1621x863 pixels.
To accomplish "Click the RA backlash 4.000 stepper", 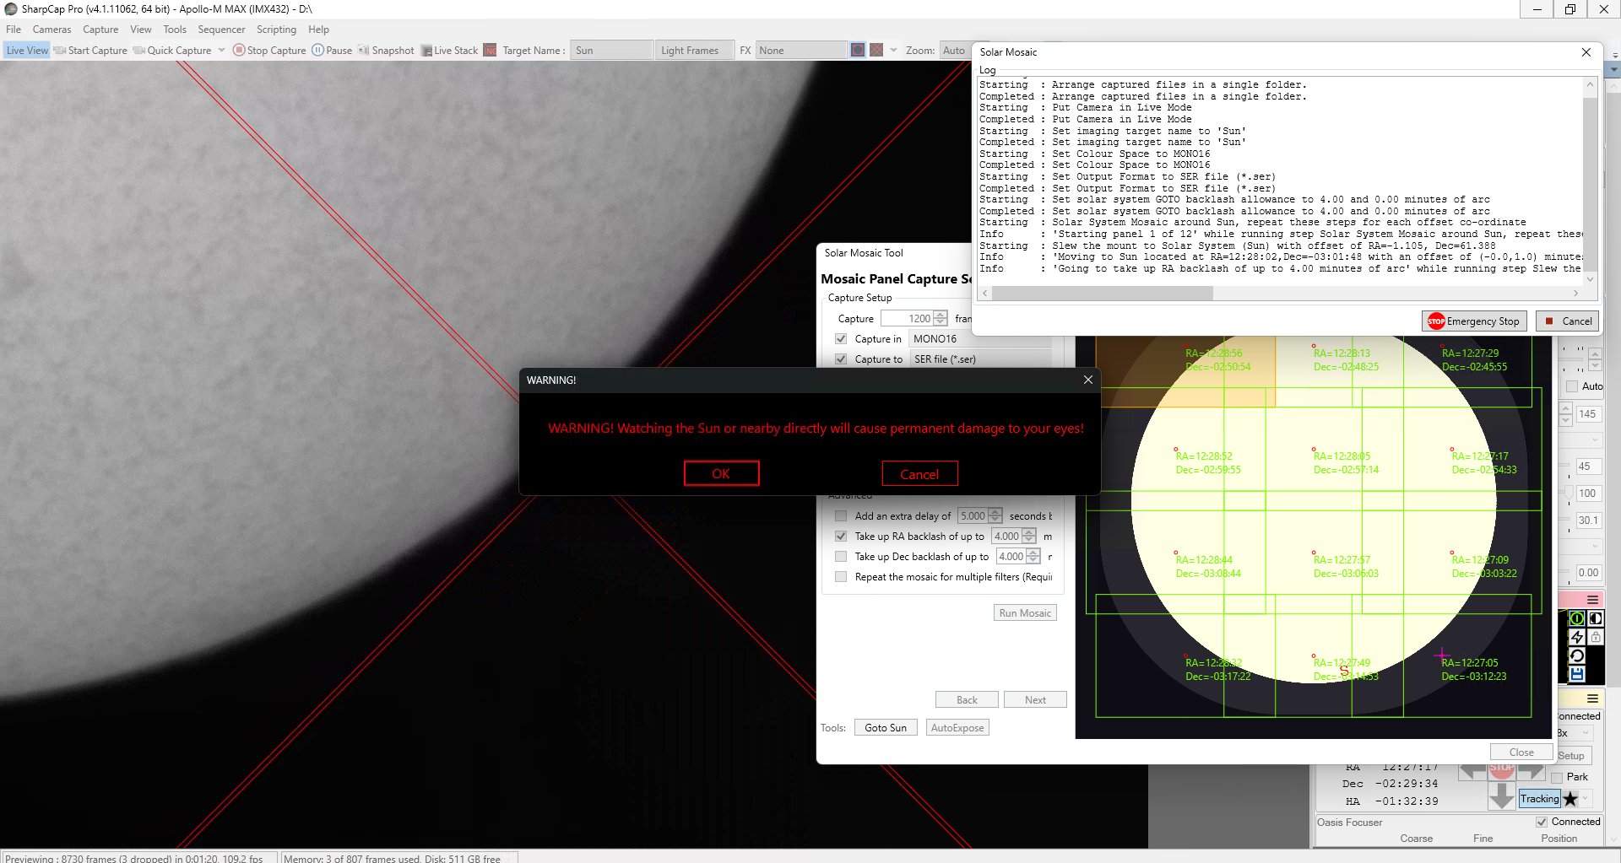I will 1028,537.
